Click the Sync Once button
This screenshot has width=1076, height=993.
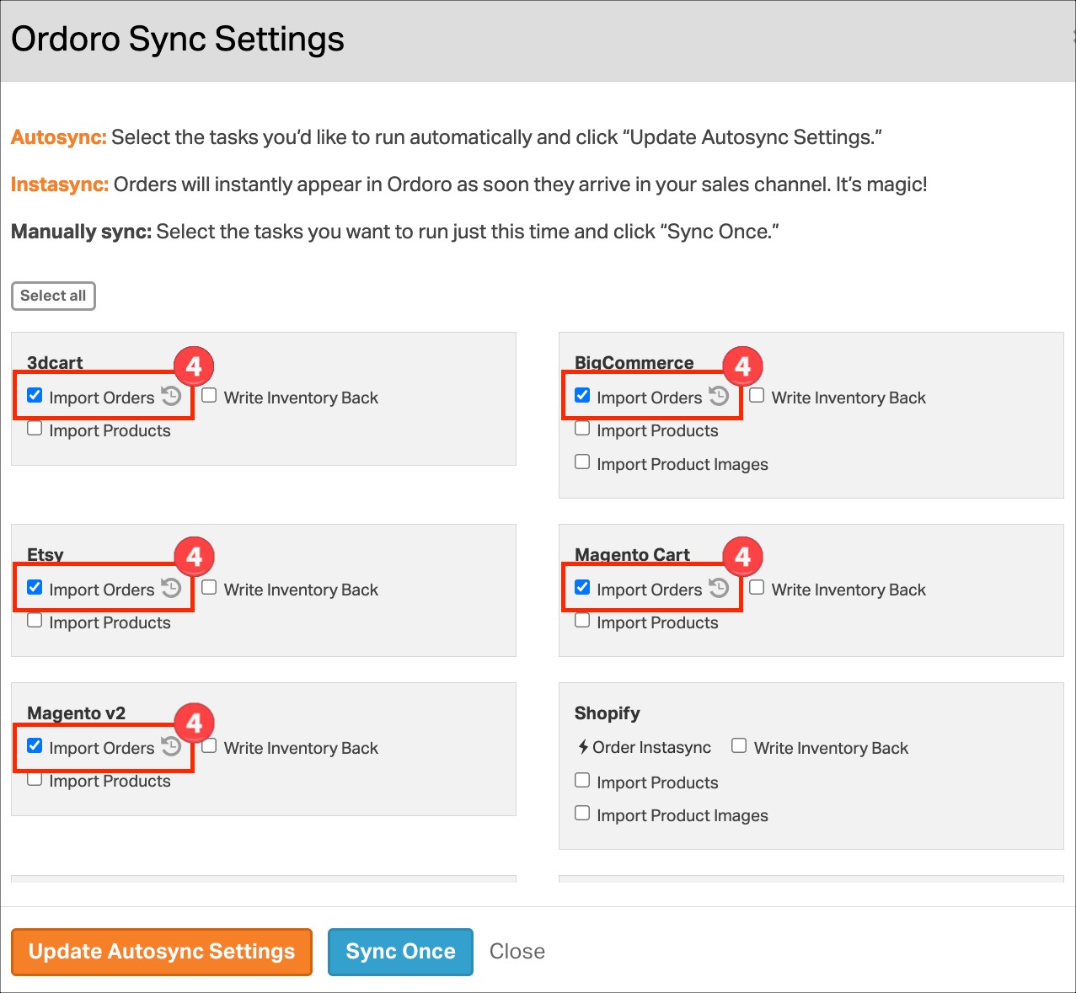400,952
